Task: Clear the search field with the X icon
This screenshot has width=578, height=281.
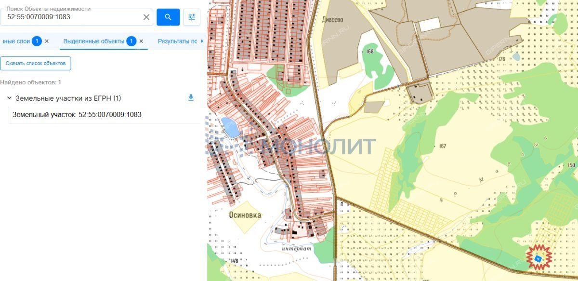Action: point(146,17)
